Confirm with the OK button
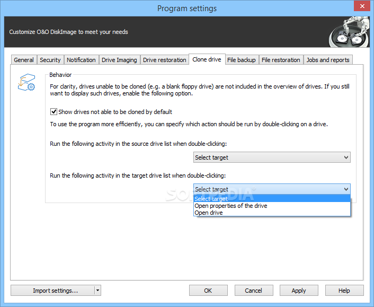Screen dimensions: 374x307 coord(208,290)
